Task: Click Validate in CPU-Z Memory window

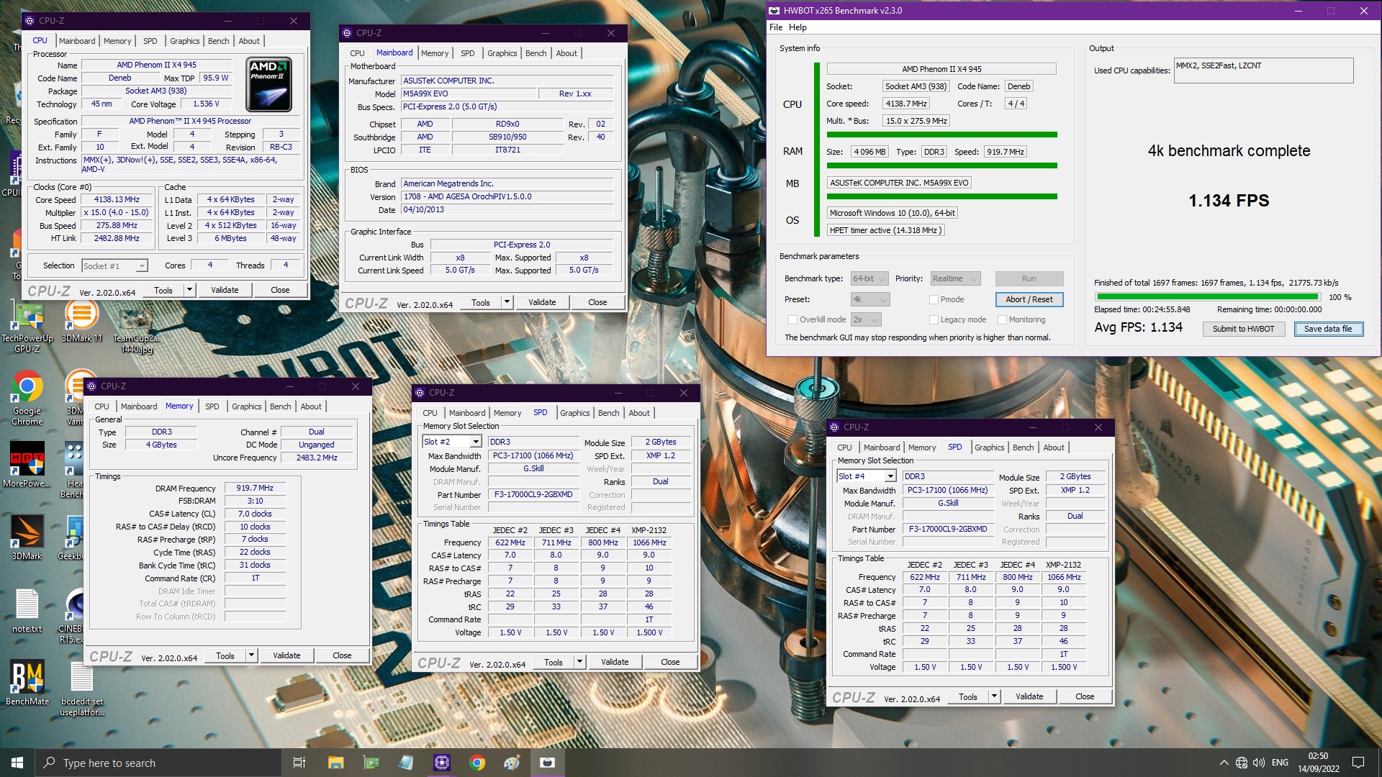Action: click(286, 655)
